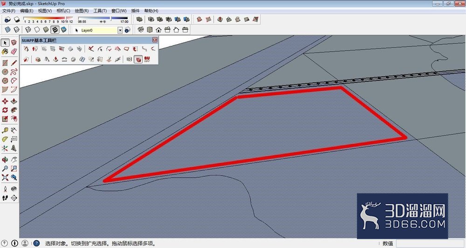Image resolution: width=466 pixels, height=248 pixels.
Task: Select the Pan hand tool
Action: pos(14,160)
